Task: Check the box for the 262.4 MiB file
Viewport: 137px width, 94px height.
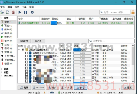Action: (x=26, y=59)
